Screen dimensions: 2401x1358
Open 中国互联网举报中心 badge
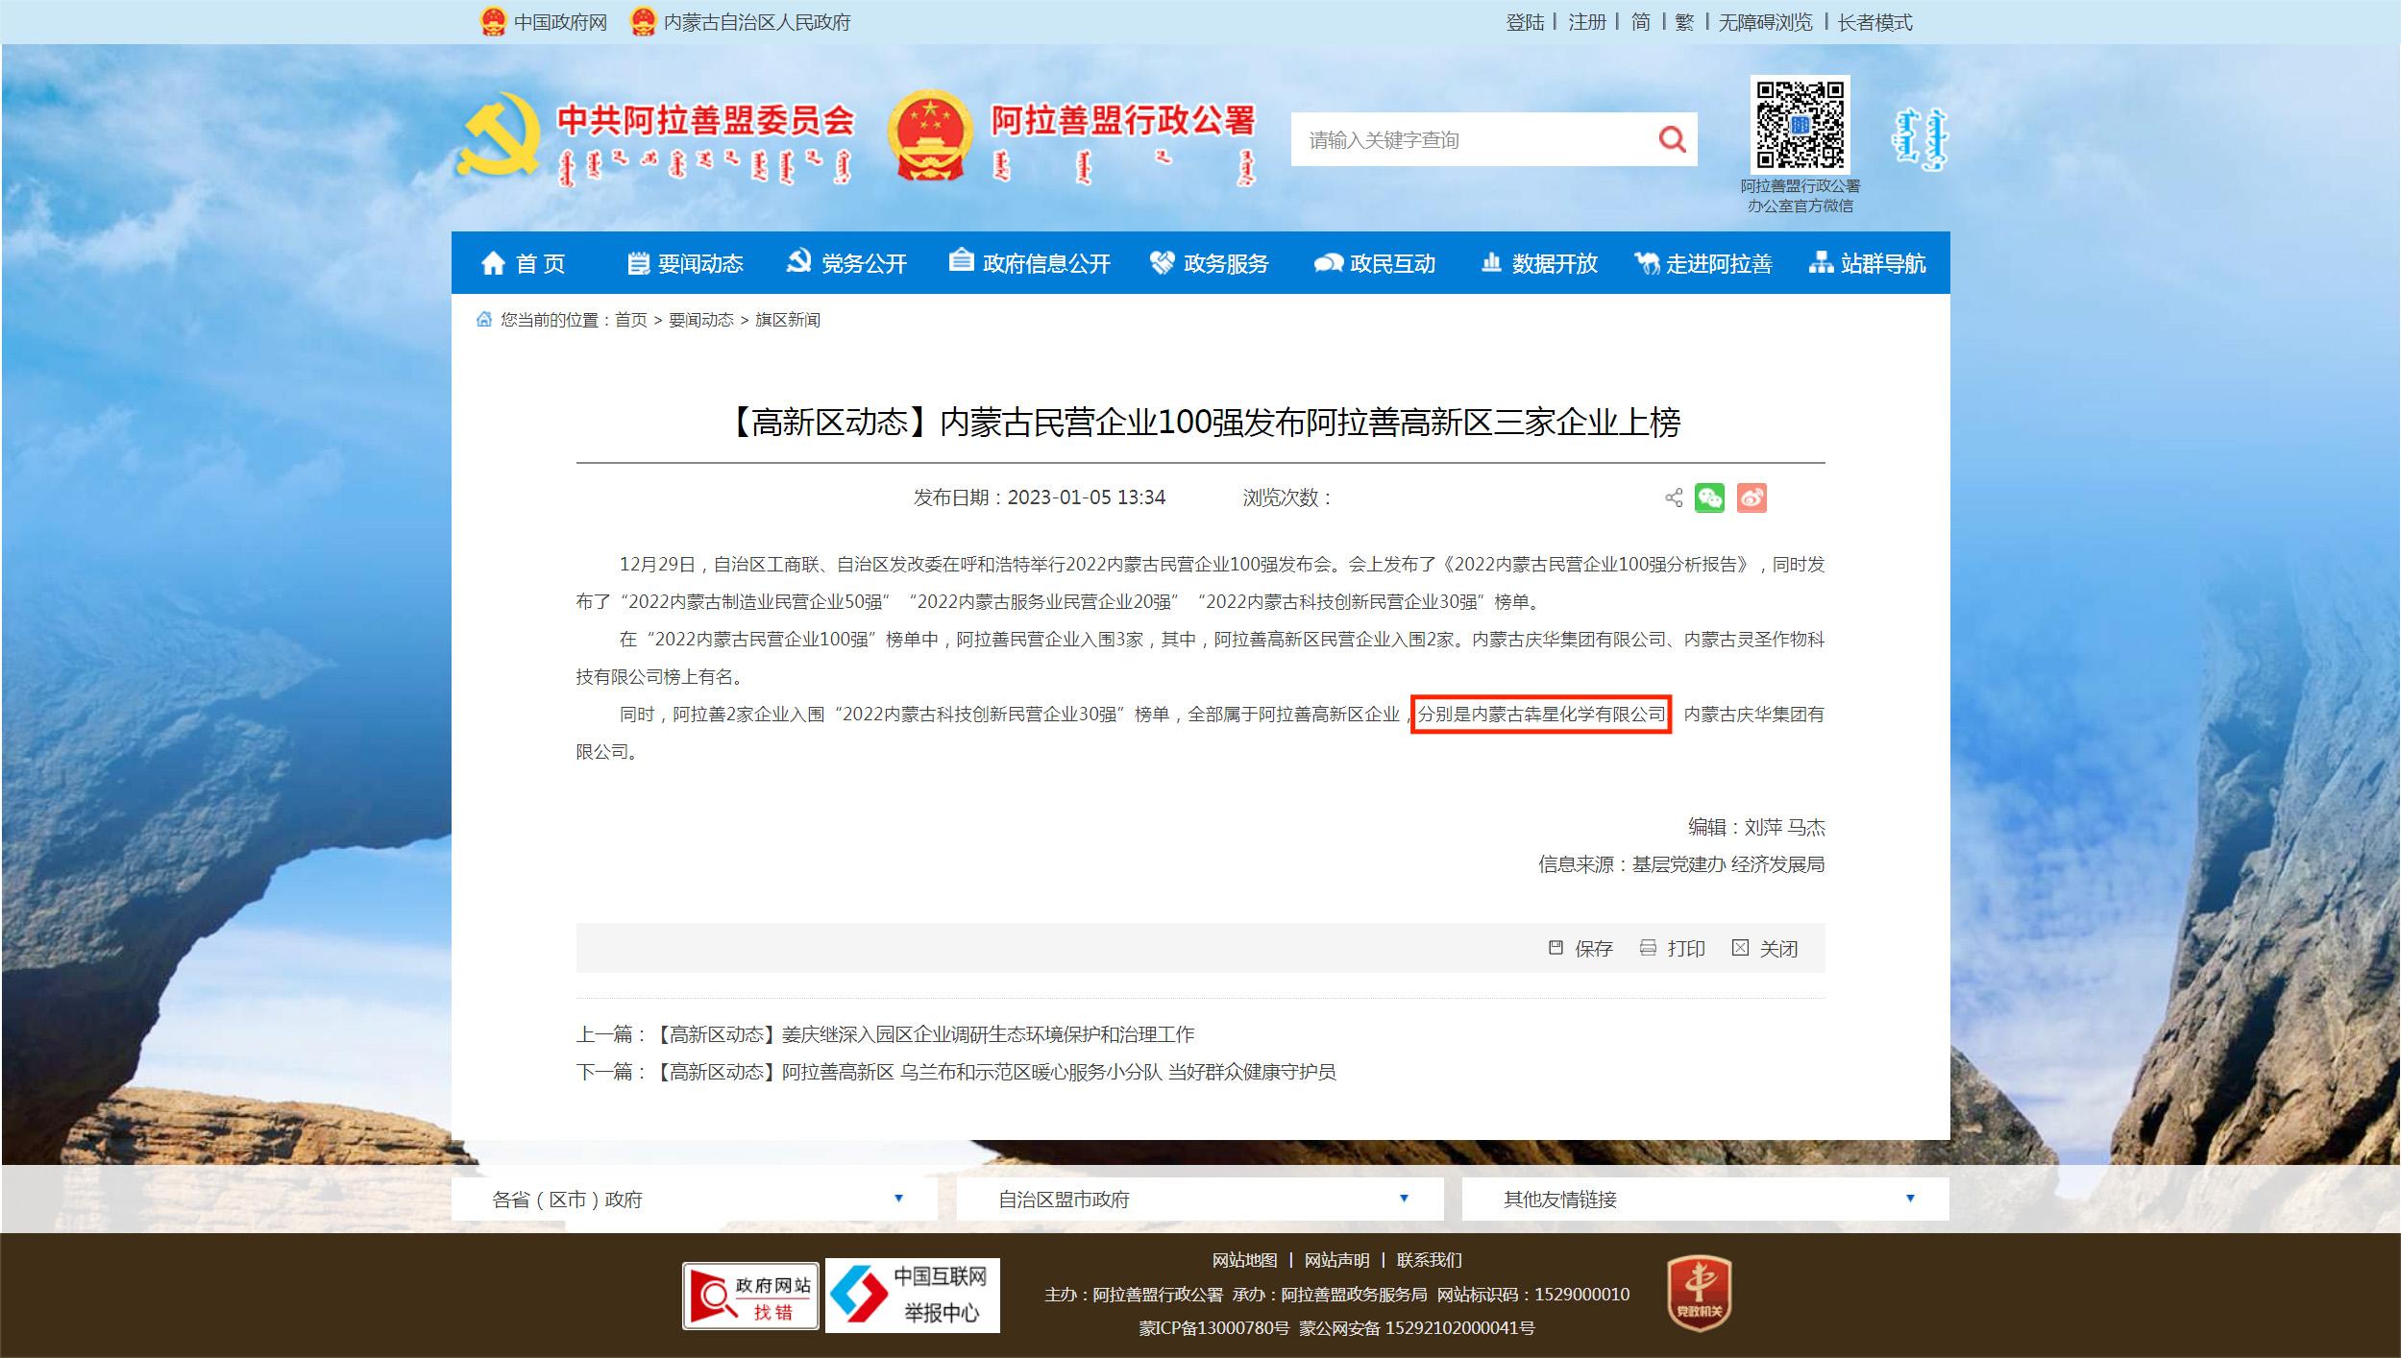click(912, 1296)
